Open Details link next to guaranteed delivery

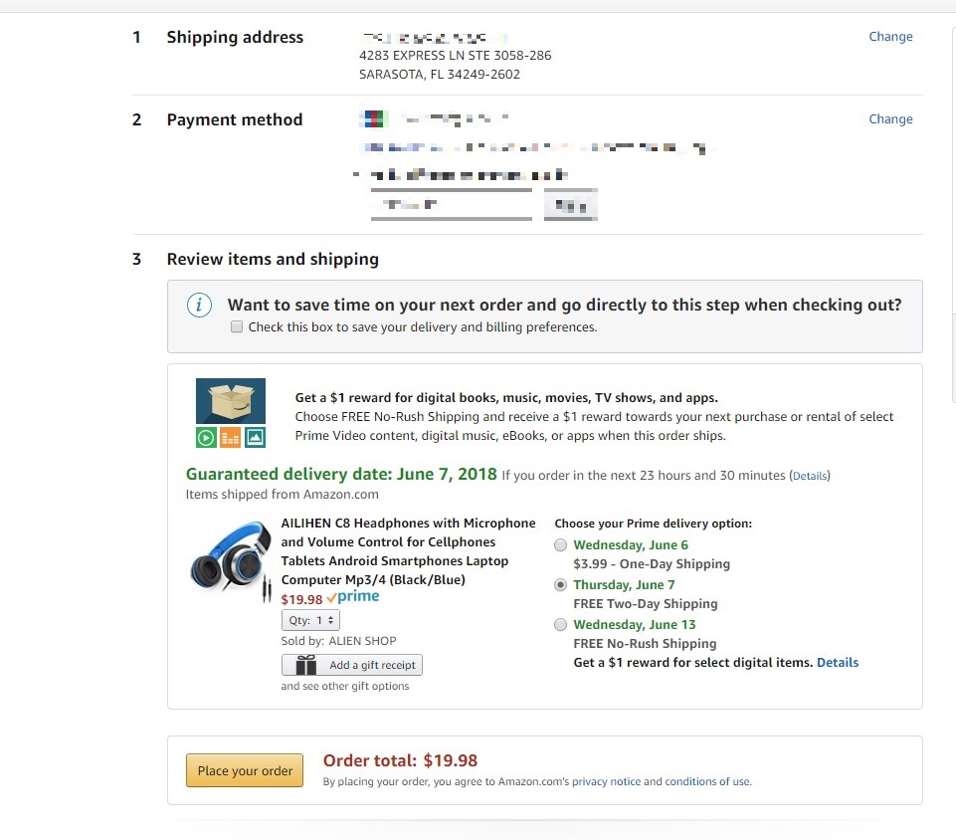[x=810, y=476]
